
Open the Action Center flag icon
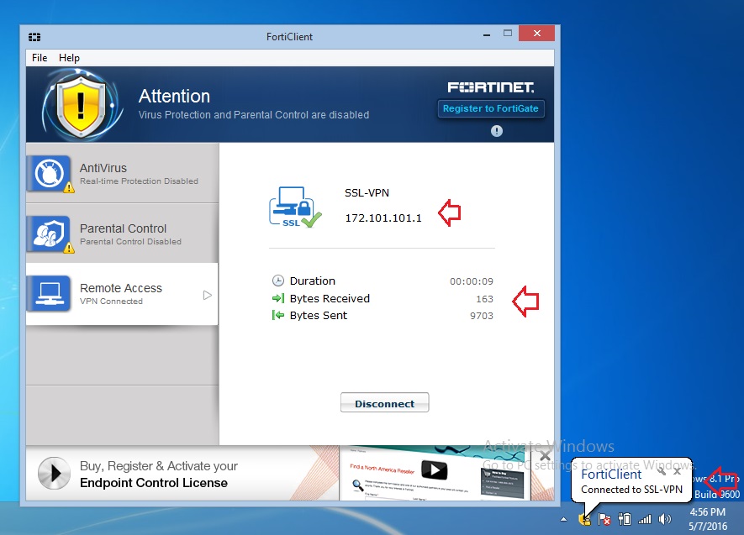604,520
